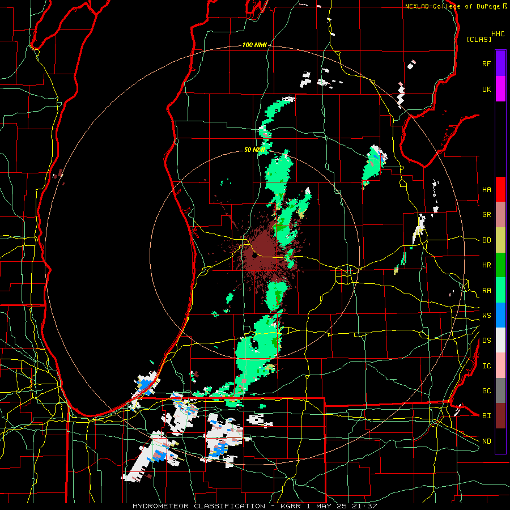Select the dusty pink GR graupel swatch
The width and height of the screenshot is (510, 510).
pyautogui.click(x=500, y=214)
